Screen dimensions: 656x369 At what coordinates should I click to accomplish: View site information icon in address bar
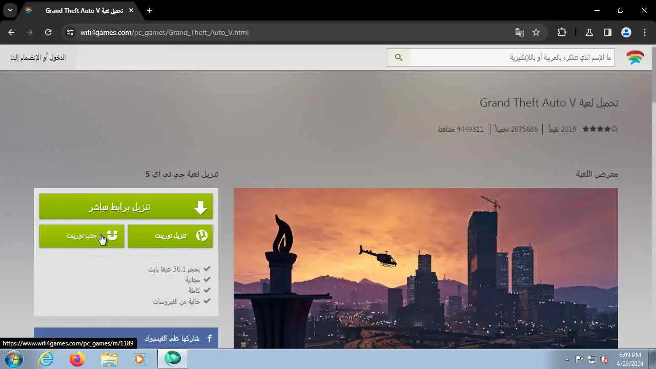tap(70, 32)
